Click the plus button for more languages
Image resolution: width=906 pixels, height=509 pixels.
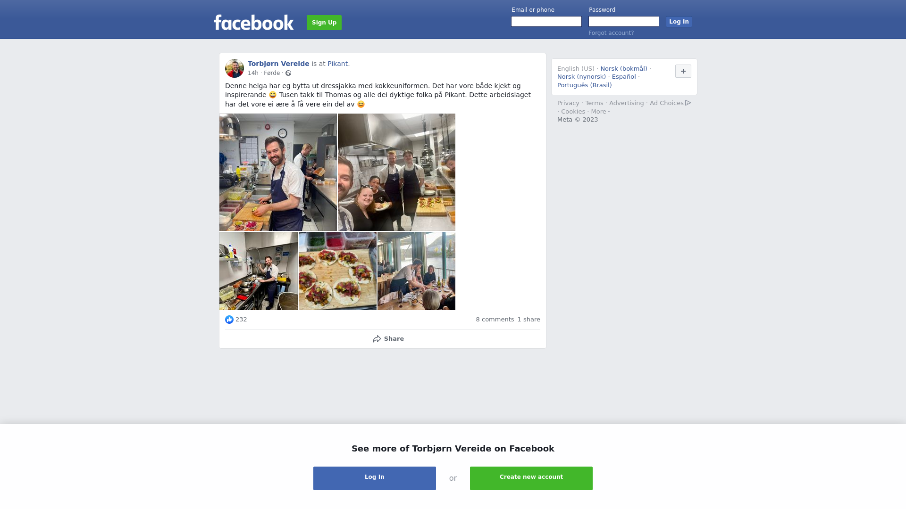[683, 71]
